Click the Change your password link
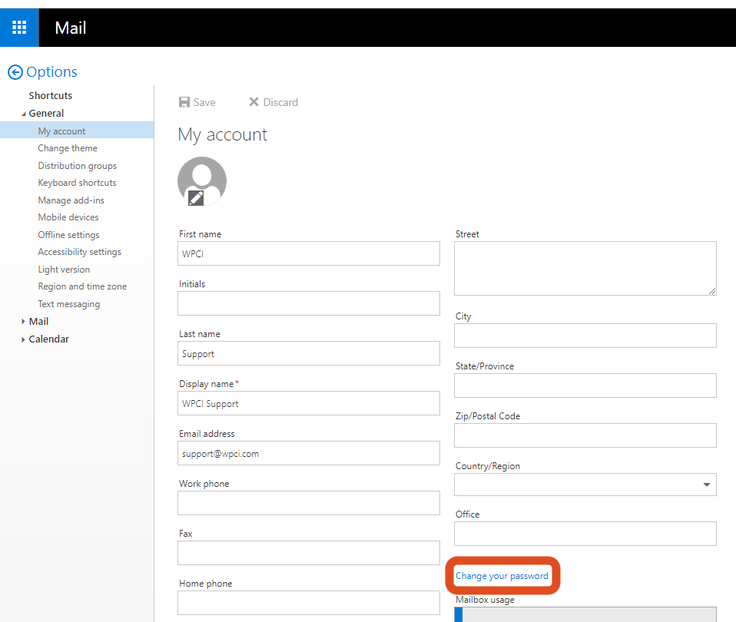736x622 pixels. (x=502, y=576)
